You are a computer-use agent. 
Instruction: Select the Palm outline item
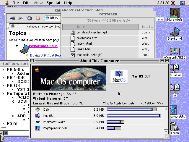12,124
